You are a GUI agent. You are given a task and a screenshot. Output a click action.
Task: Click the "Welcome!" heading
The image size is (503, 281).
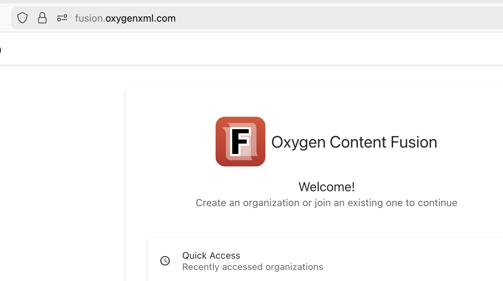327,187
